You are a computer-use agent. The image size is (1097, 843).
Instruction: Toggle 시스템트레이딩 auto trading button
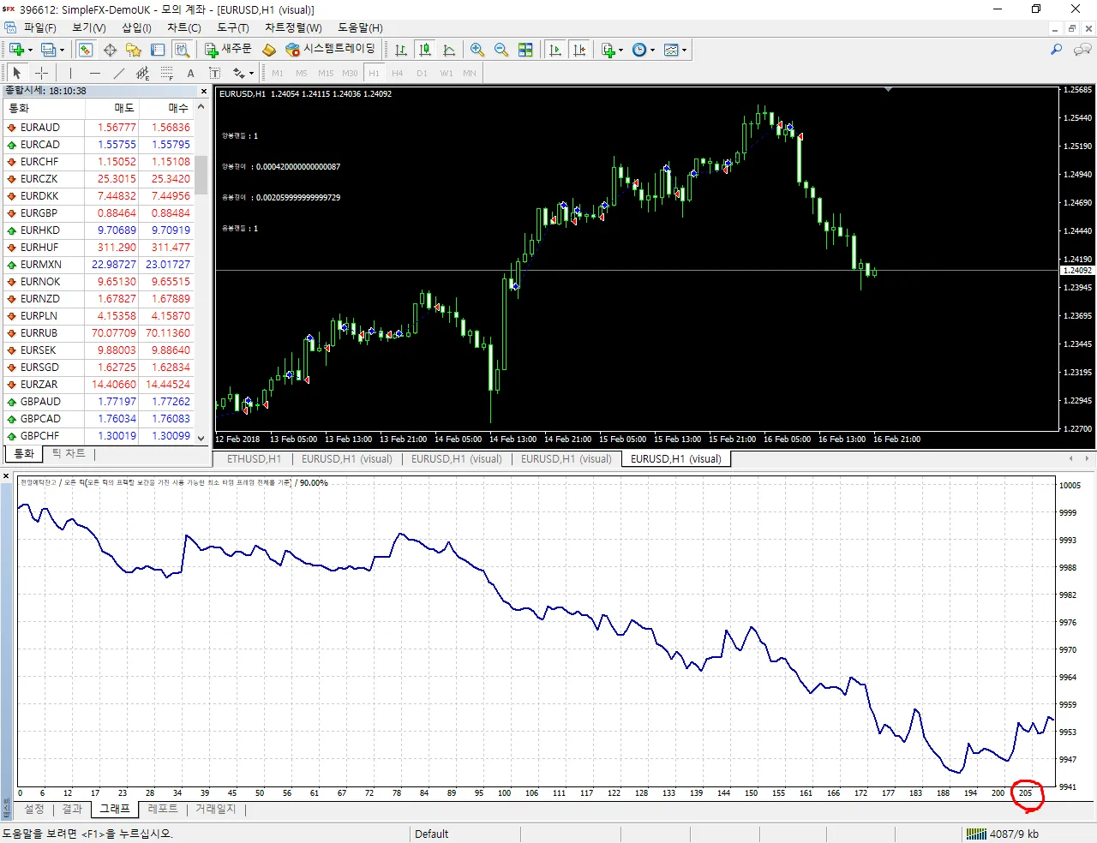[331, 50]
